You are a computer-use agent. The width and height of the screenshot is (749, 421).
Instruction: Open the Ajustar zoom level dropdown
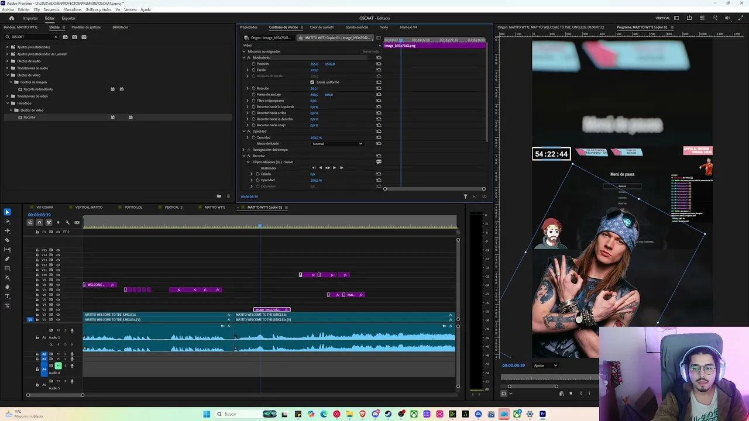click(x=545, y=365)
